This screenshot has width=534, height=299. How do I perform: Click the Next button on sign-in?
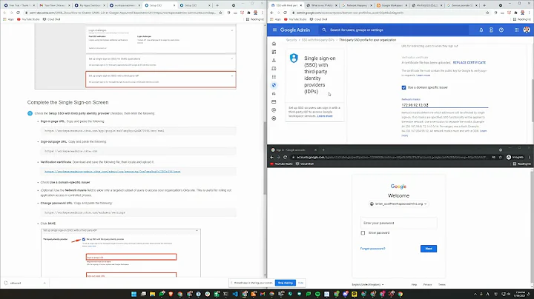coord(429,249)
